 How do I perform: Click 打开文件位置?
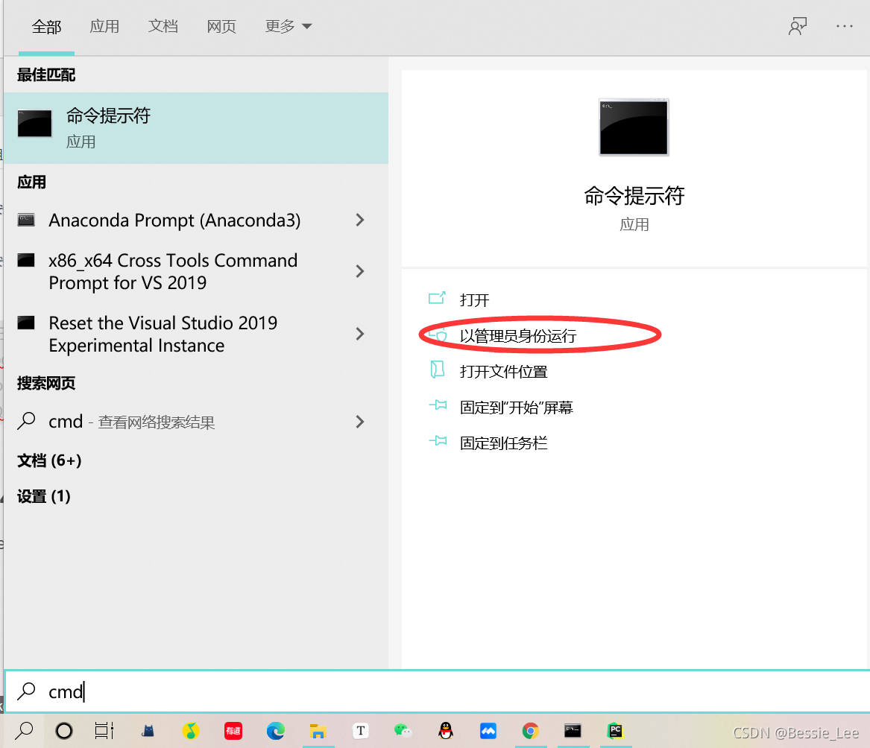pyautogui.click(x=504, y=372)
